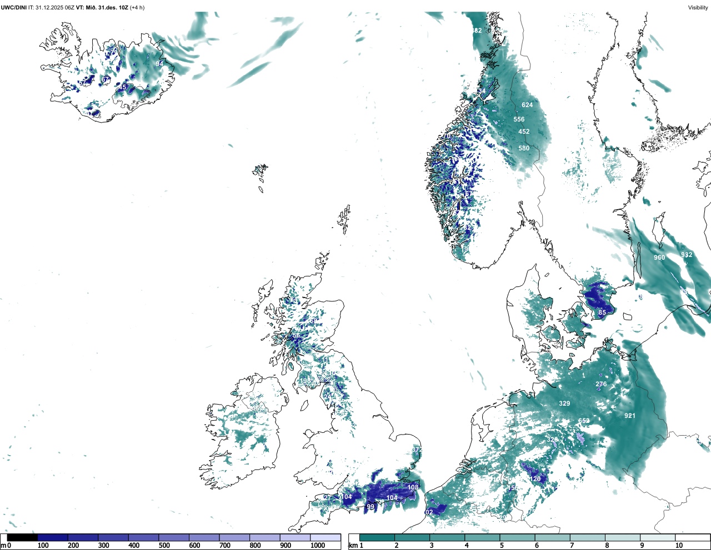The height and width of the screenshot is (550, 711).
Task: Select the darkest teal 1–2 km legend swatch
Action: pyautogui.click(x=377, y=537)
